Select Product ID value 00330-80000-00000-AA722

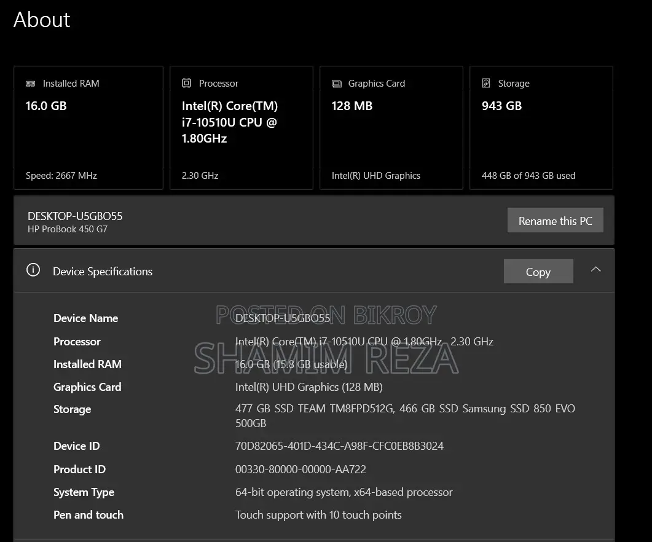point(300,469)
